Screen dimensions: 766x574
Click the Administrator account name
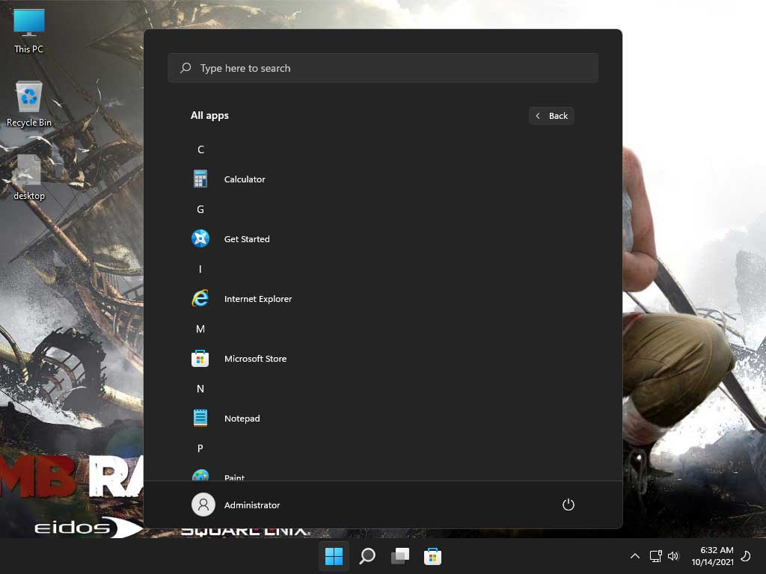point(252,504)
